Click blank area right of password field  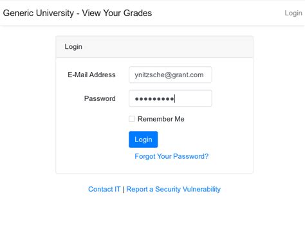[x=232, y=98]
